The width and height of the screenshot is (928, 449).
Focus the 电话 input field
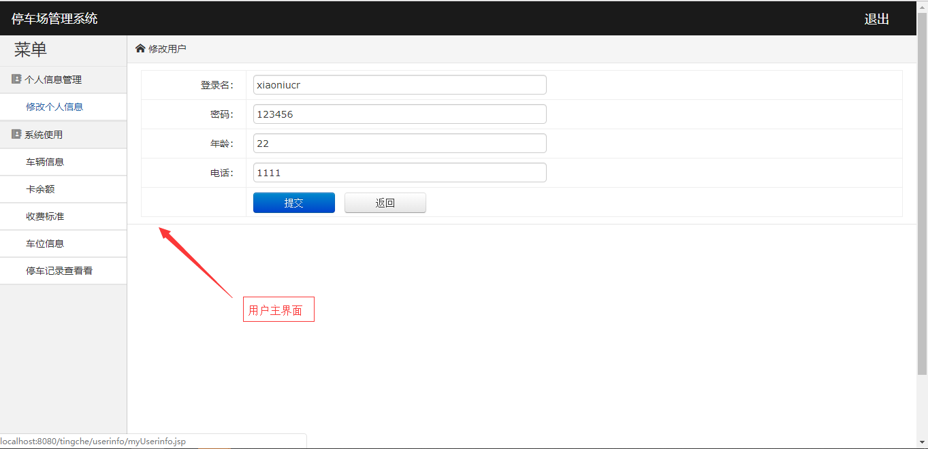[400, 173]
